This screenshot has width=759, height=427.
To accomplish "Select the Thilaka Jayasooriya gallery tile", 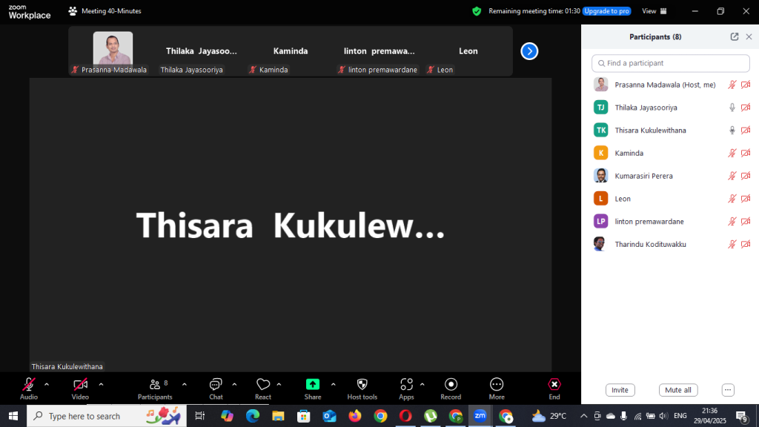I will [202, 51].
